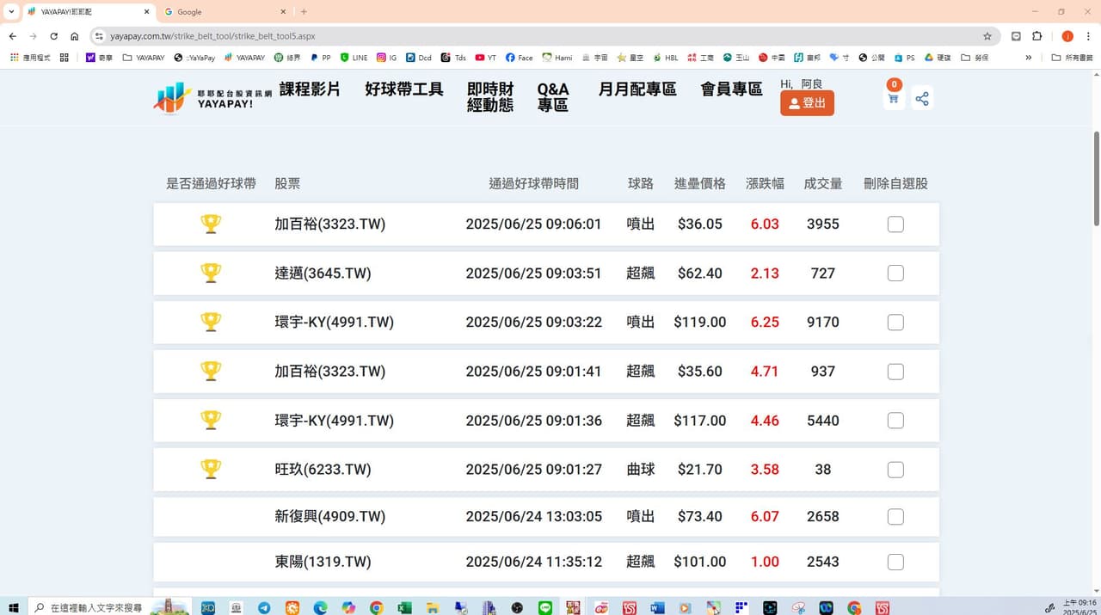The height and width of the screenshot is (615, 1101).
Task: Switch to the Google tab
Action: point(225,11)
